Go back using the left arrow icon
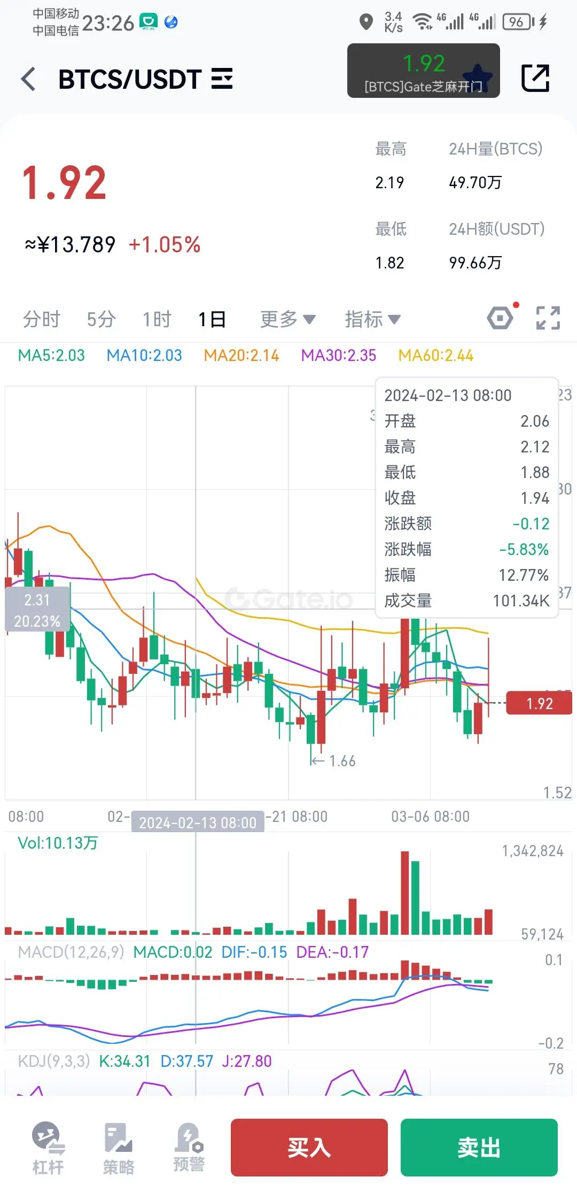Image resolution: width=577 pixels, height=1200 pixels. point(29,79)
